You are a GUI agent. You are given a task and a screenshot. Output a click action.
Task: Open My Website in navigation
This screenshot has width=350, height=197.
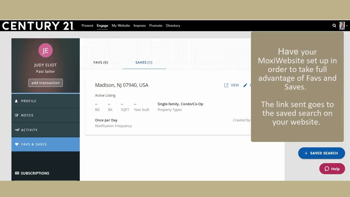pos(121,25)
